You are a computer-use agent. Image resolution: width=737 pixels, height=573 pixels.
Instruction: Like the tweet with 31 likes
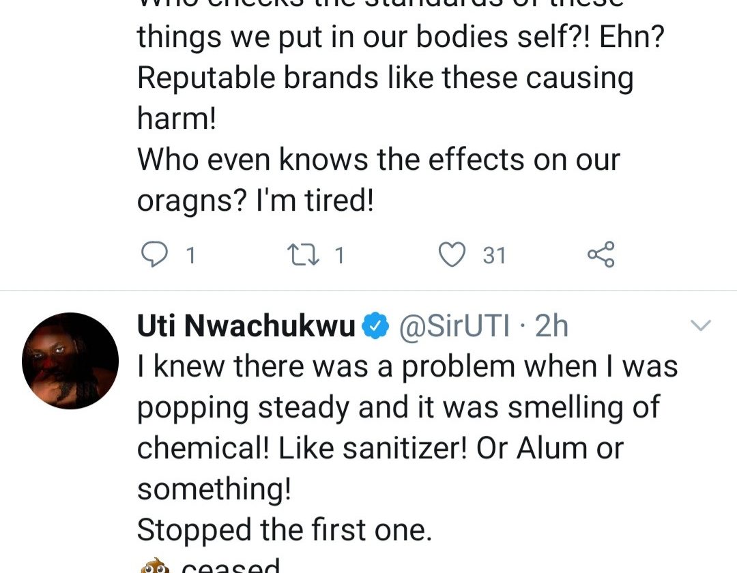click(x=450, y=254)
